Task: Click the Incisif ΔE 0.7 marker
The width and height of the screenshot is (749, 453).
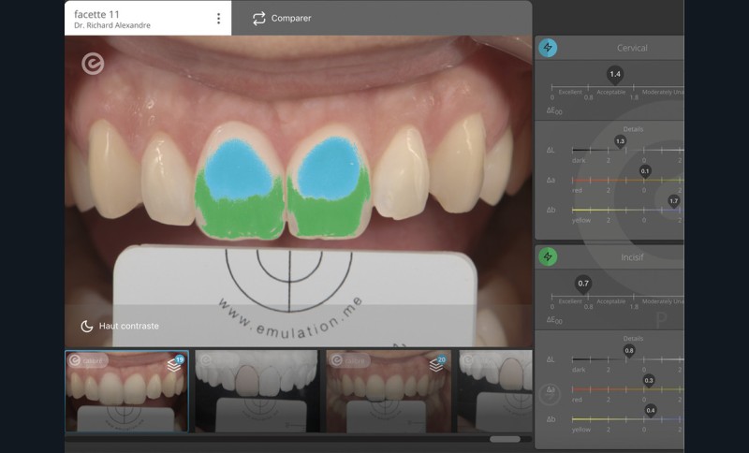Action: (x=583, y=283)
